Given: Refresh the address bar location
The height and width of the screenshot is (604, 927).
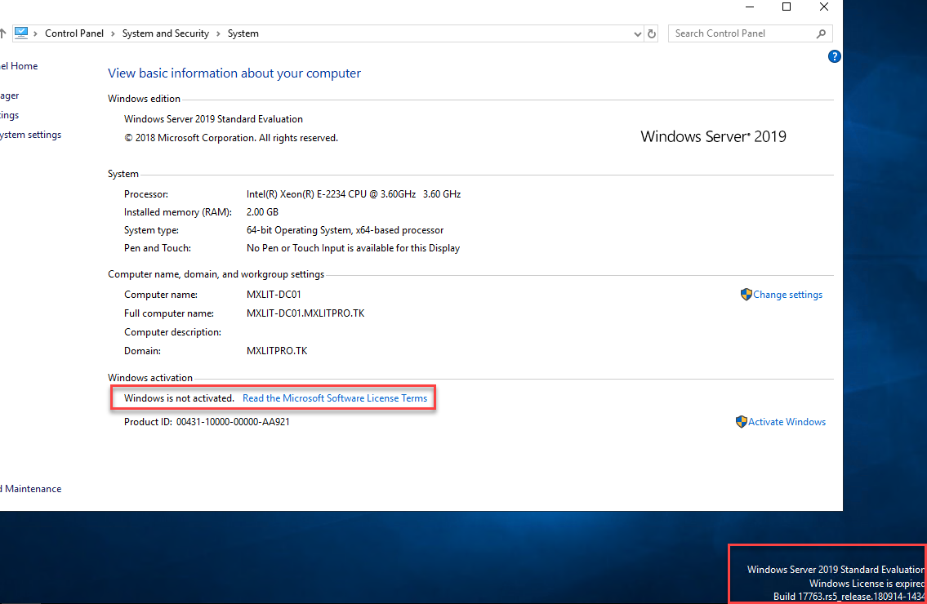Looking at the screenshot, I should pyautogui.click(x=652, y=33).
